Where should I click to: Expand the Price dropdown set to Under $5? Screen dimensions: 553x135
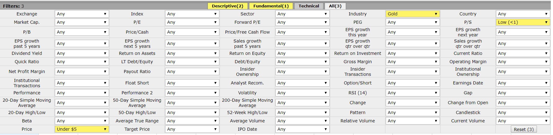pyautogui.click(x=81, y=129)
